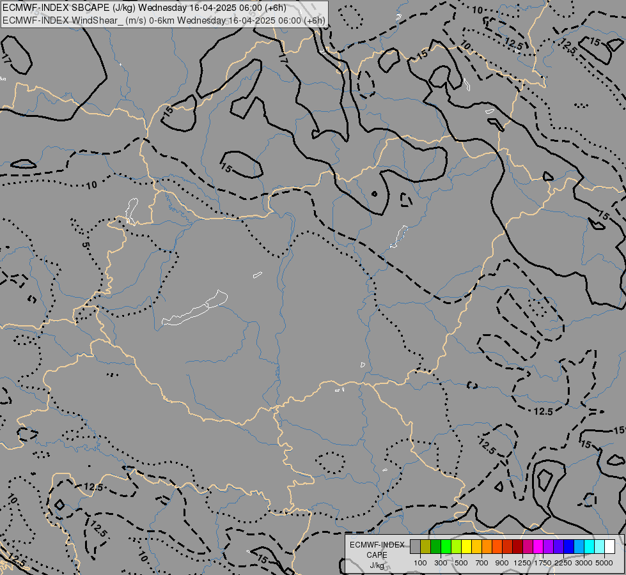Click the 1750 value in CAPE legend

[x=543, y=563]
